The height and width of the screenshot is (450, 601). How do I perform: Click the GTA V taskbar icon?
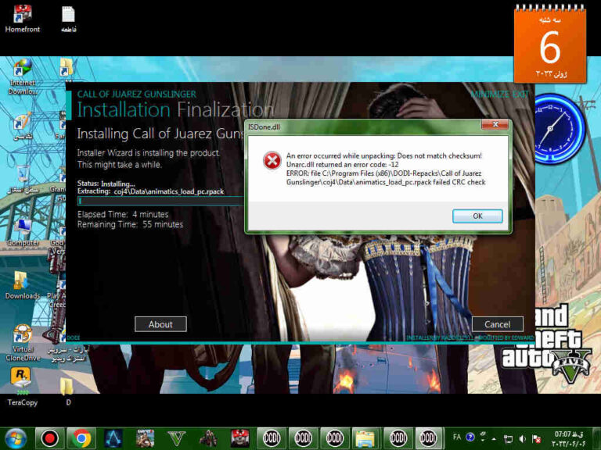pos(177,437)
